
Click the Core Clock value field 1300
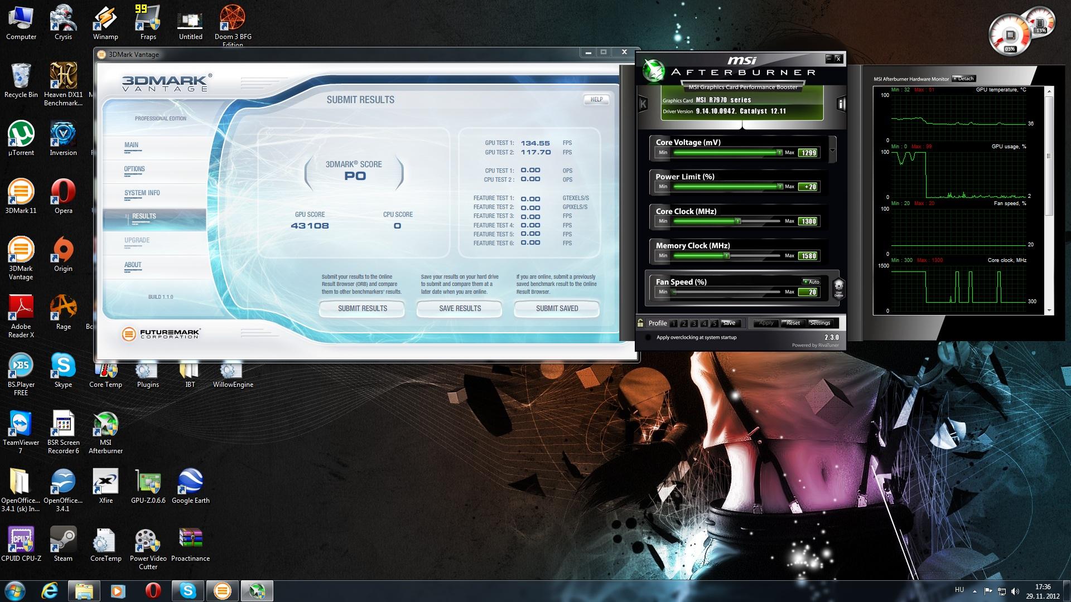809,221
